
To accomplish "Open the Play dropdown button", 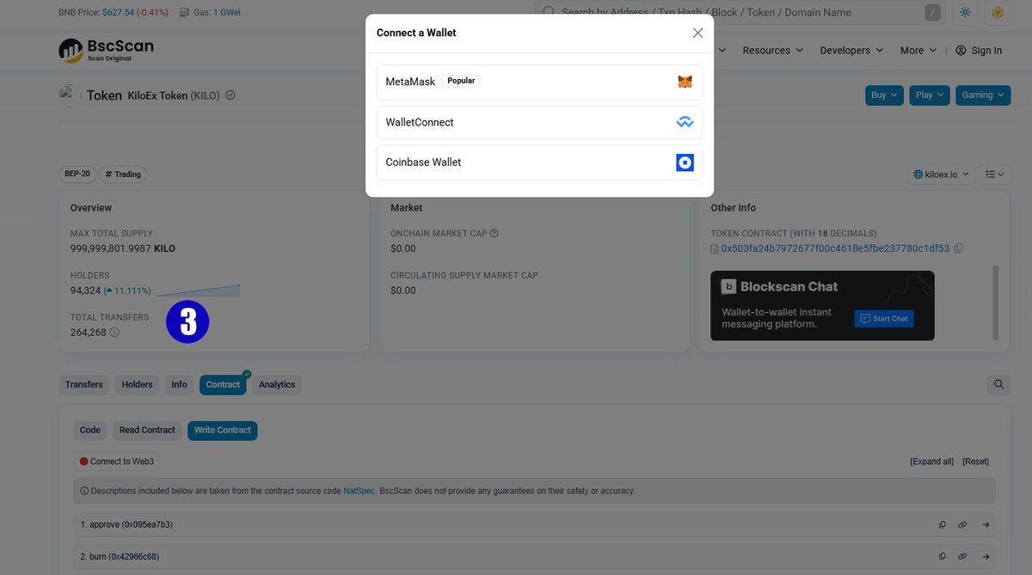I will coord(930,95).
